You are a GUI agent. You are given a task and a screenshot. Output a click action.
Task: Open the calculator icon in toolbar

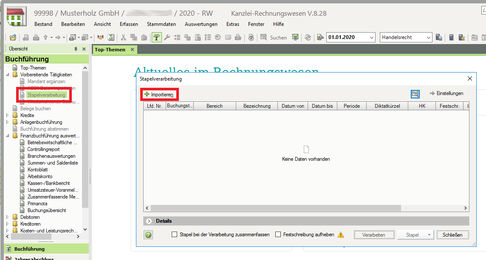(x=451, y=37)
